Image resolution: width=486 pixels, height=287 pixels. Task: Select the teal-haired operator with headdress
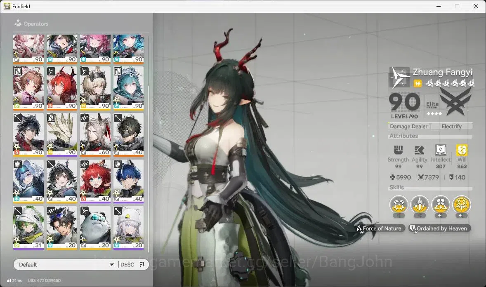(x=129, y=88)
